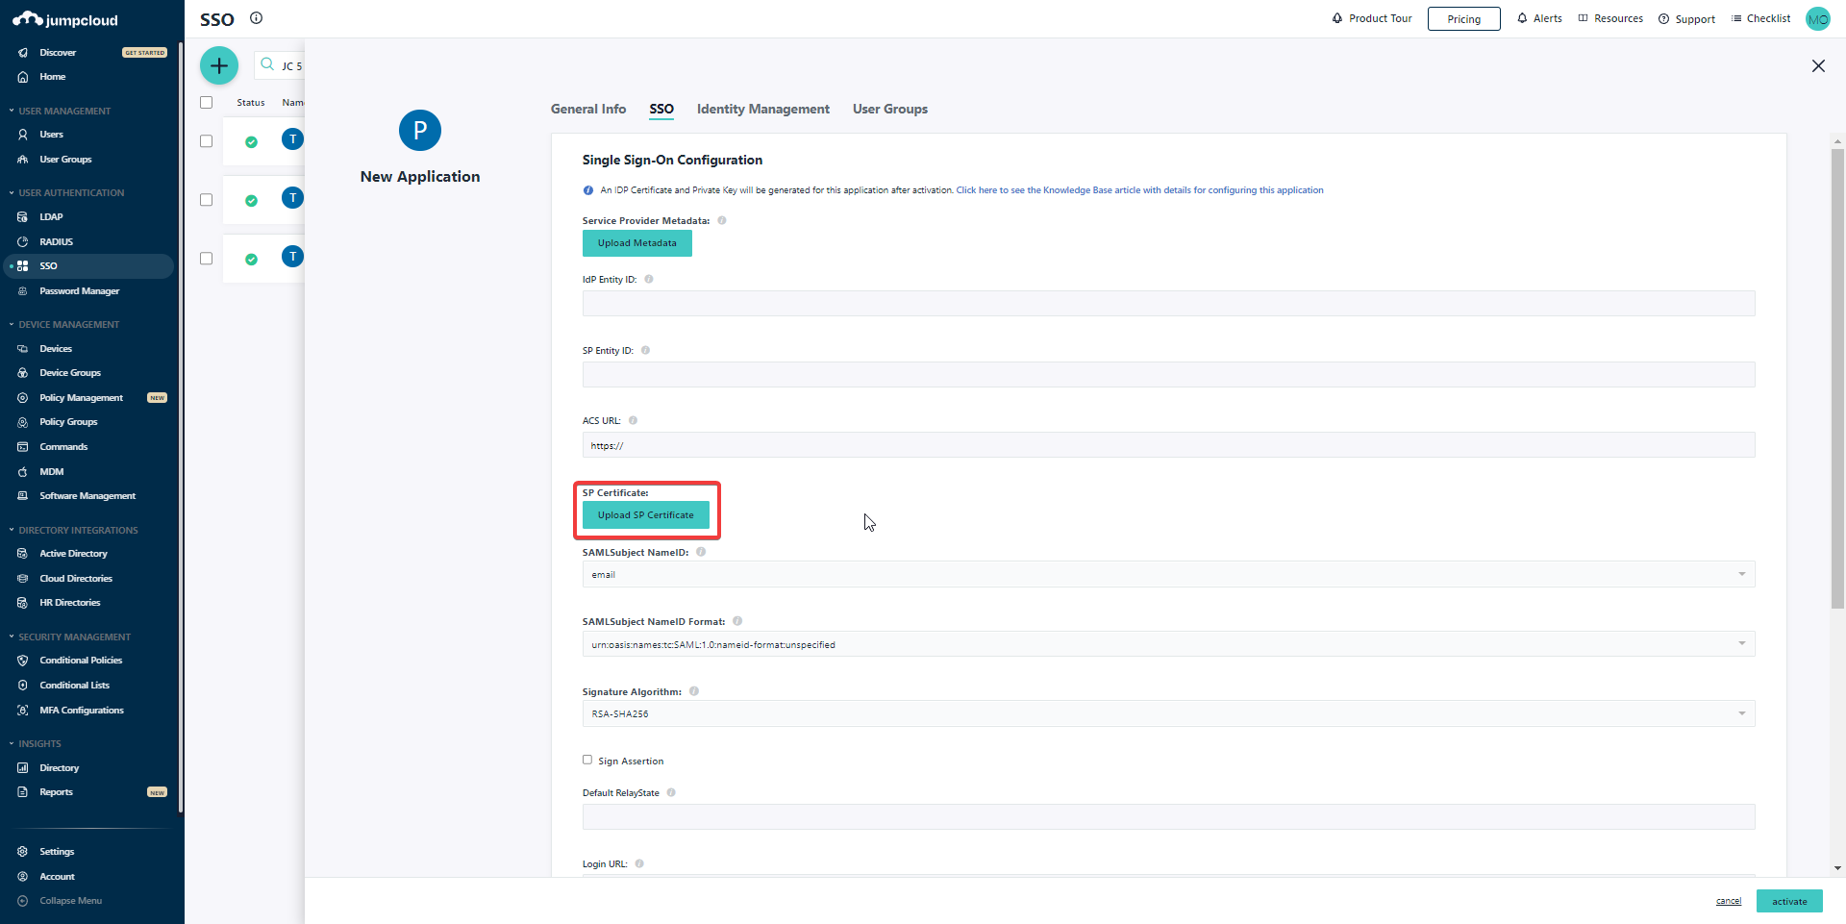Open LDAP in the sidebar
The height and width of the screenshot is (924, 1846).
click(x=51, y=217)
